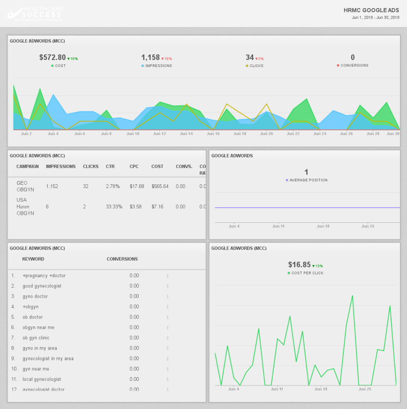The image size is (407, 409).
Task: Click the $7.16 cost cell
Action: point(157,206)
